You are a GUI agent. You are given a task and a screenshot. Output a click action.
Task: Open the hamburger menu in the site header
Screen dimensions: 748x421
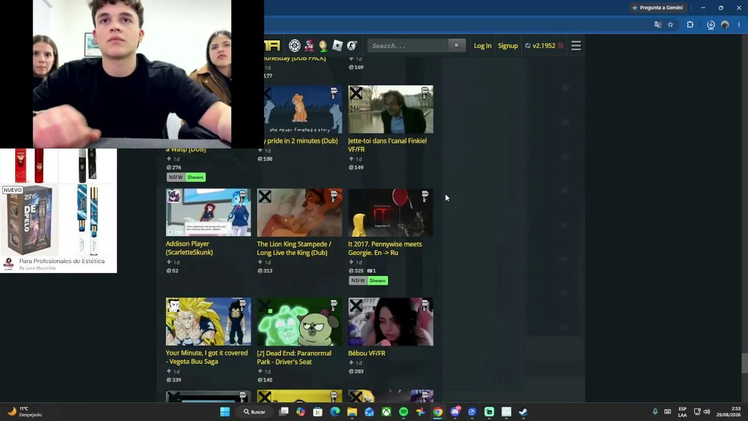click(576, 46)
